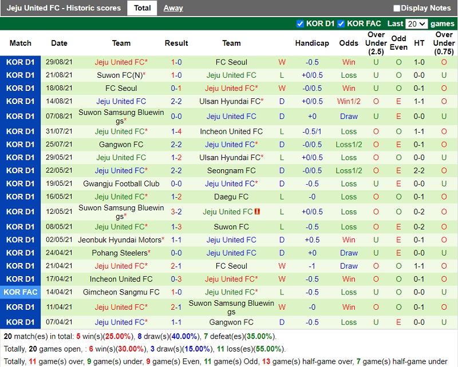The height and width of the screenshot is (367, 458).
Task: Click the Suwon Samsung Bluewings link
Action: point(121,113)
